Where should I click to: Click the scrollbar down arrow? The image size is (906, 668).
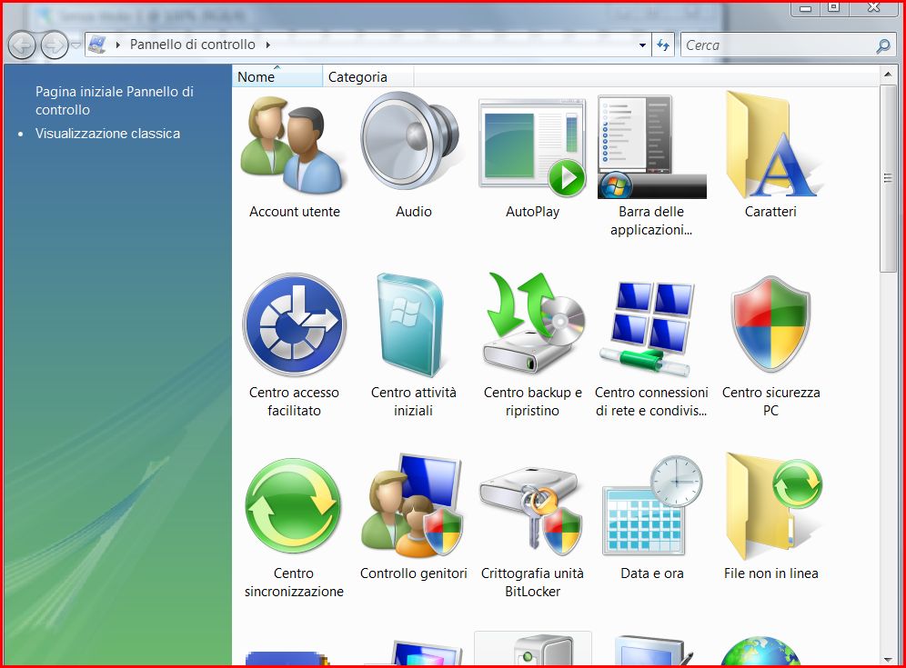[x=888, y=659]
